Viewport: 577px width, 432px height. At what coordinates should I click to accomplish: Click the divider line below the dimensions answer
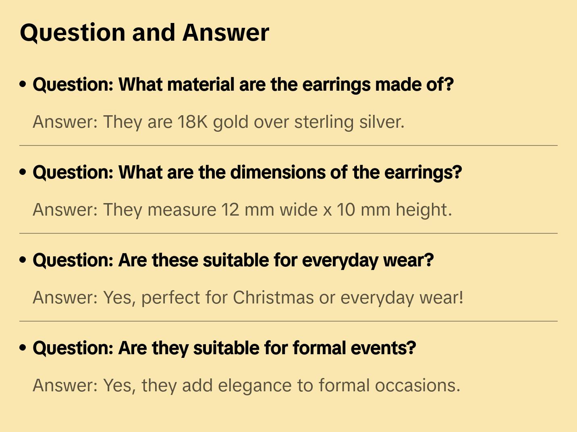click(x=288, y=233)
